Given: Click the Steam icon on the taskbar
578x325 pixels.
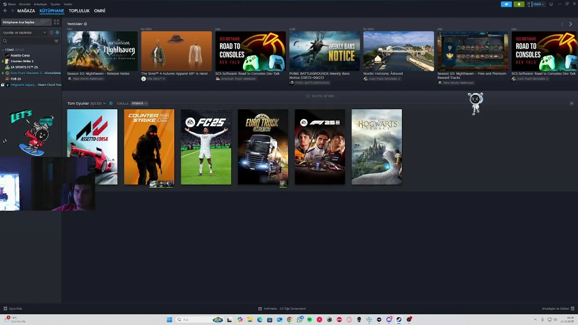Looking at the screenshot, I should [399, 320].
